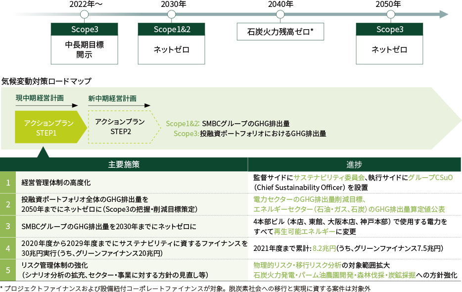Click ネットゼロ under Scope1&2
This screenshot has height=292, width=462.
172,49
